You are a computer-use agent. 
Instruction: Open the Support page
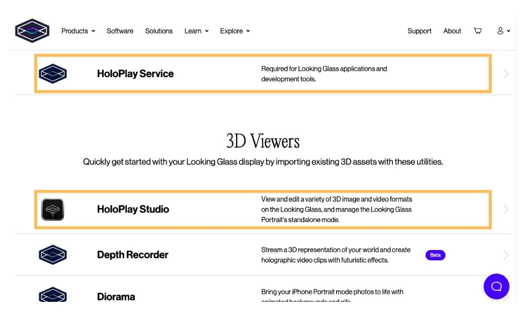click(419, 31)
